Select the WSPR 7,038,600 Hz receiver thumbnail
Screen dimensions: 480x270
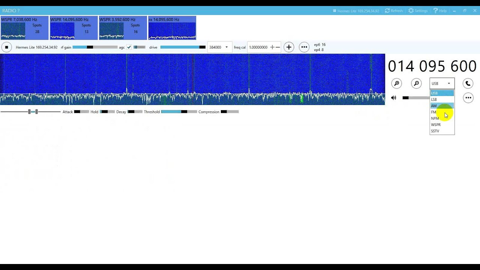[24, 28]
